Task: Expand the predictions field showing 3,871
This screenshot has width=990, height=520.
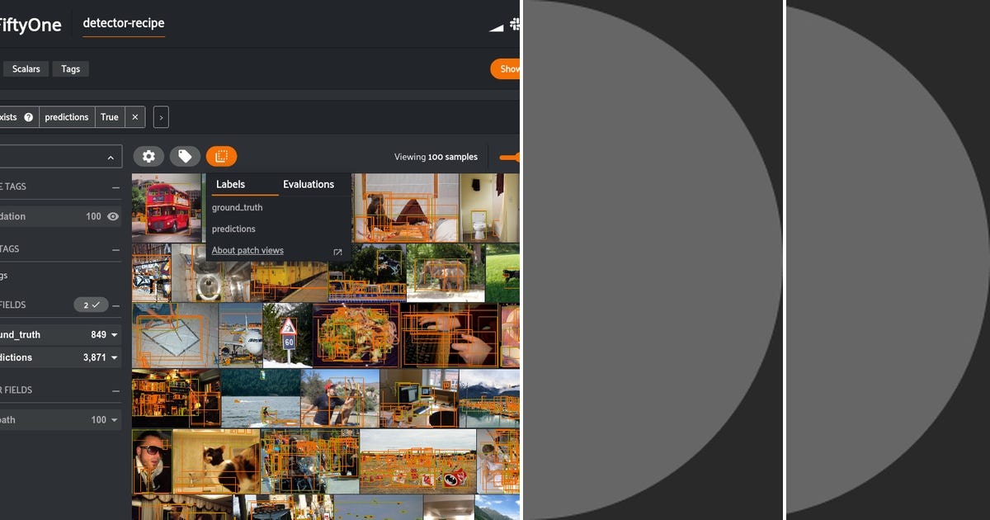Action: (115, 357)
